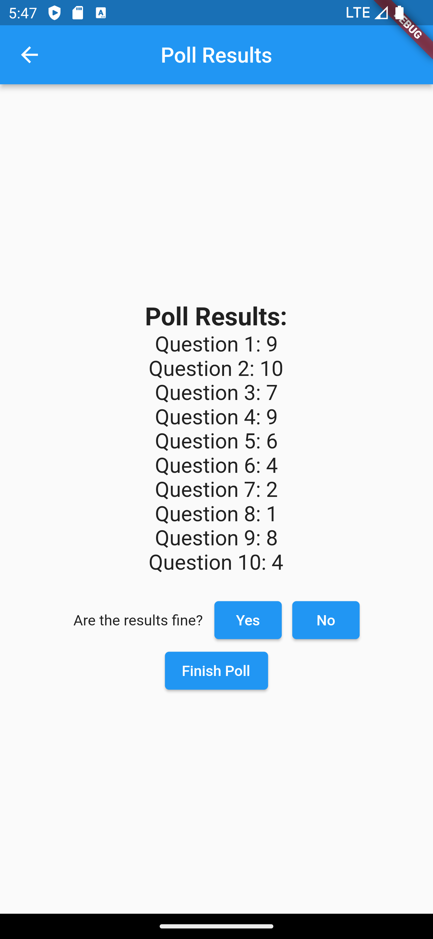433x939 pixels.
Task: Tap the 'Question 5: 6' result
Action: [x=216, y=441]
